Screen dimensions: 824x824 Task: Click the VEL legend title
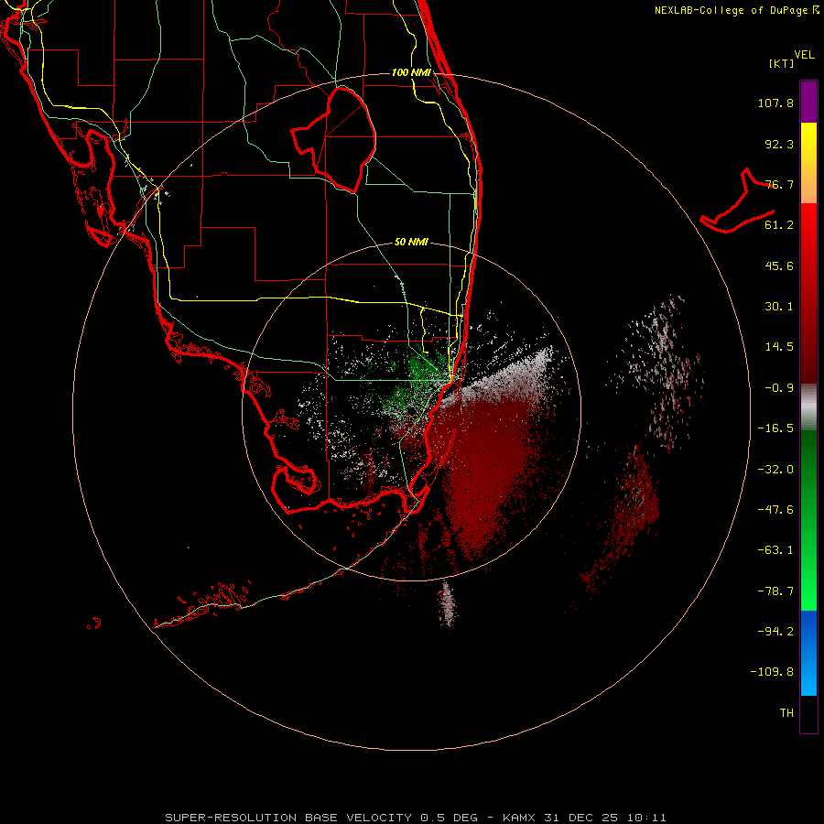coord(805,55)
